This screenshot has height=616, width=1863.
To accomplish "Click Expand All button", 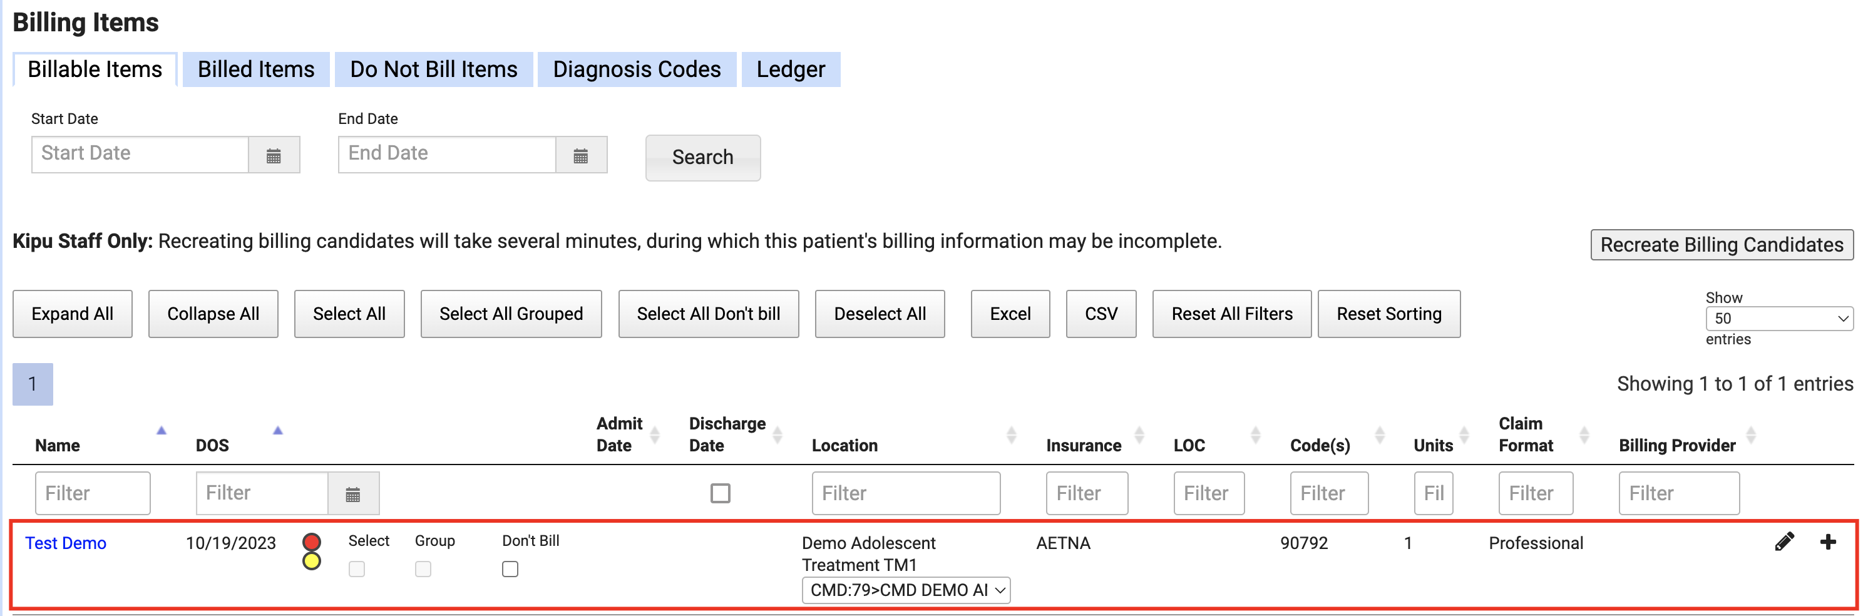I will pos(73,314).
